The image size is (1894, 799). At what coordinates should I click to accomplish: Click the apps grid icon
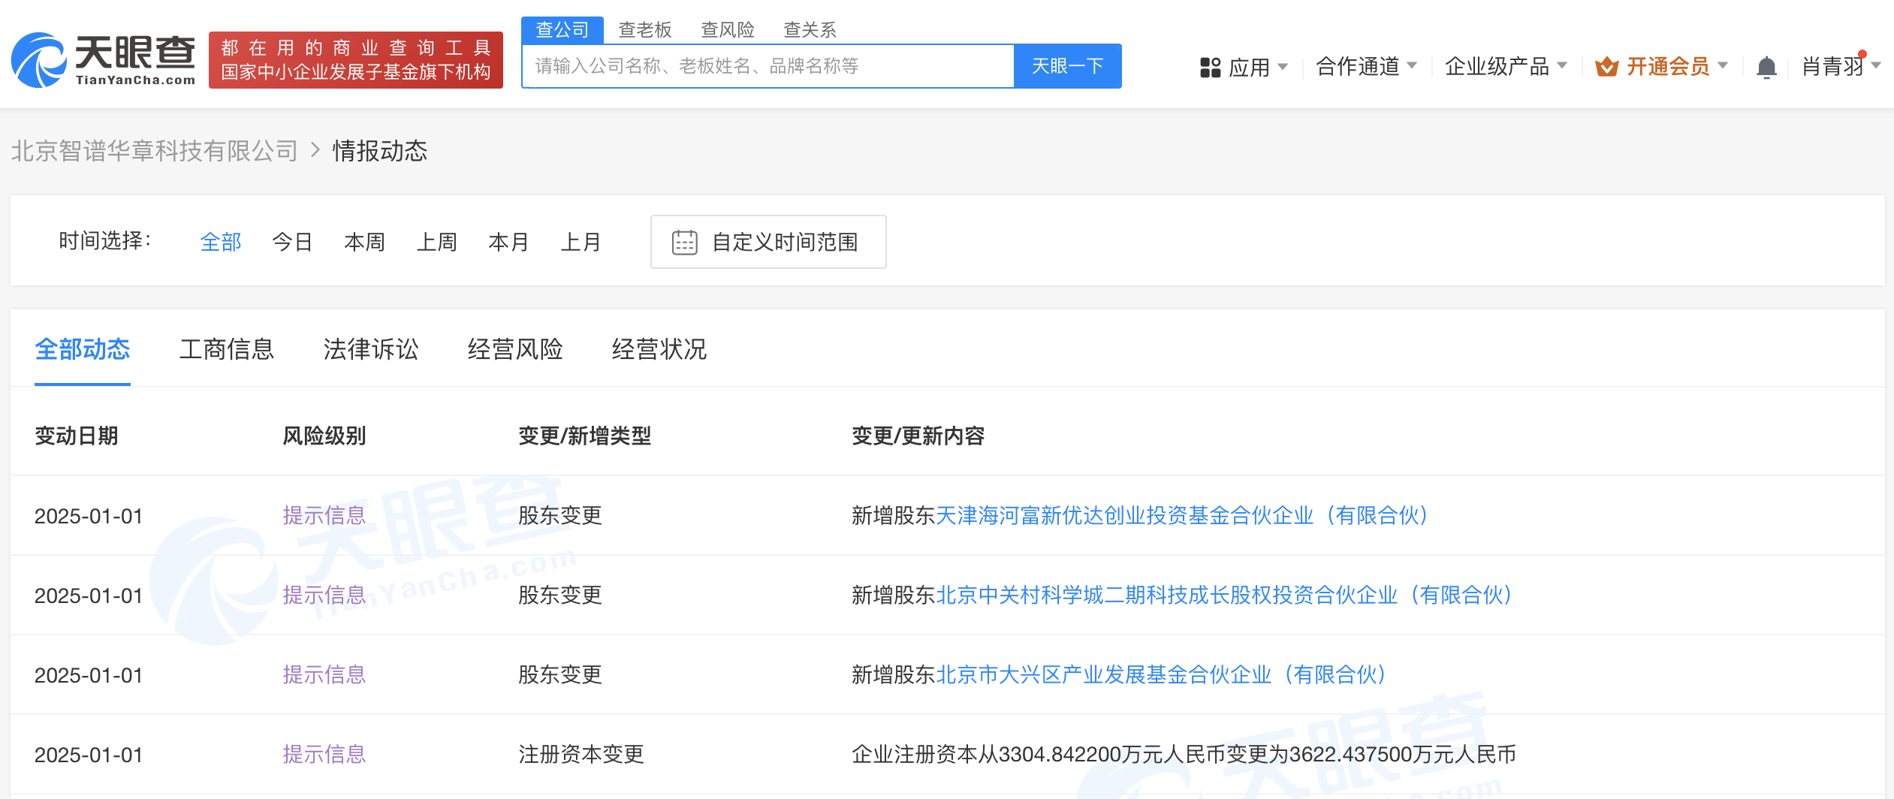click(x=1210, y=68)
